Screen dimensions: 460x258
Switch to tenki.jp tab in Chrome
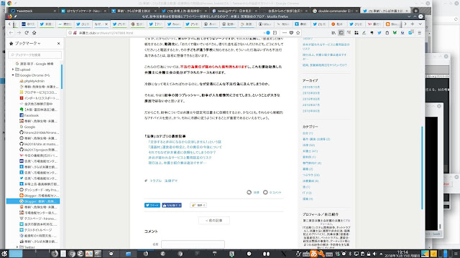point(235,11)
